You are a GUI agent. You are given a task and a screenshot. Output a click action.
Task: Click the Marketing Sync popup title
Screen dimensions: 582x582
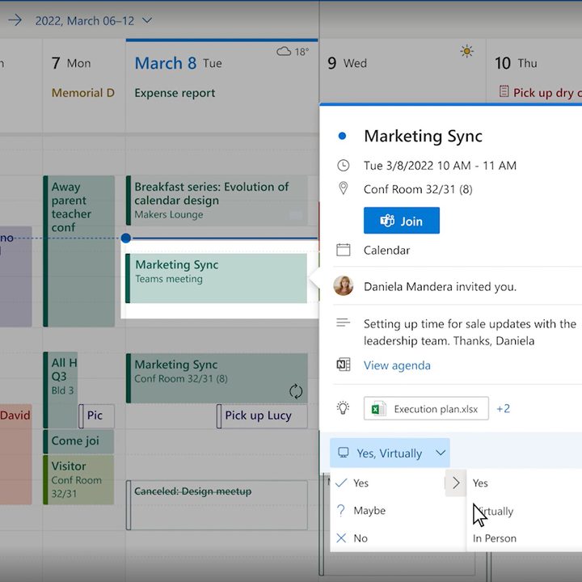(x=423, y=137)
